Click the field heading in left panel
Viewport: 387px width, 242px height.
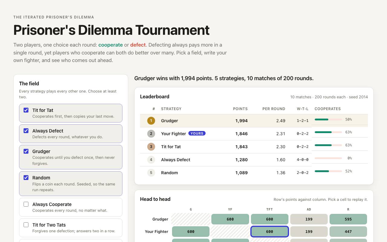(x=29, y=83)
